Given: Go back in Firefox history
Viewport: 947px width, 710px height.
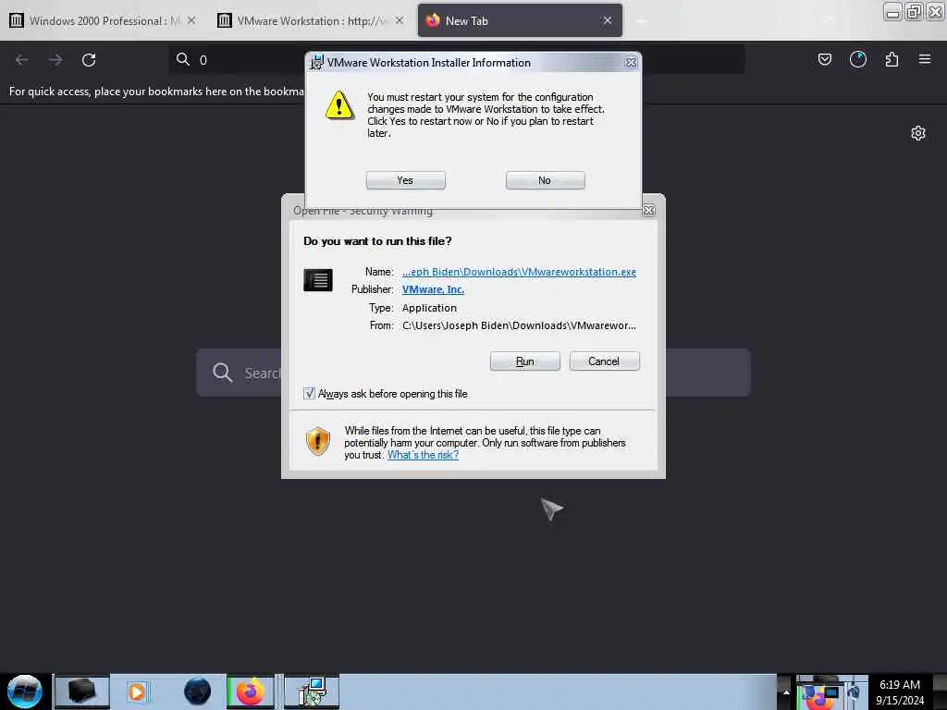Looking at the screenshot, I should (22, 60).
